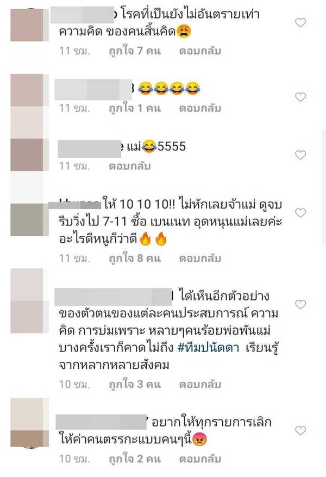Like the แม่ 5555 comment

point(300,155)
